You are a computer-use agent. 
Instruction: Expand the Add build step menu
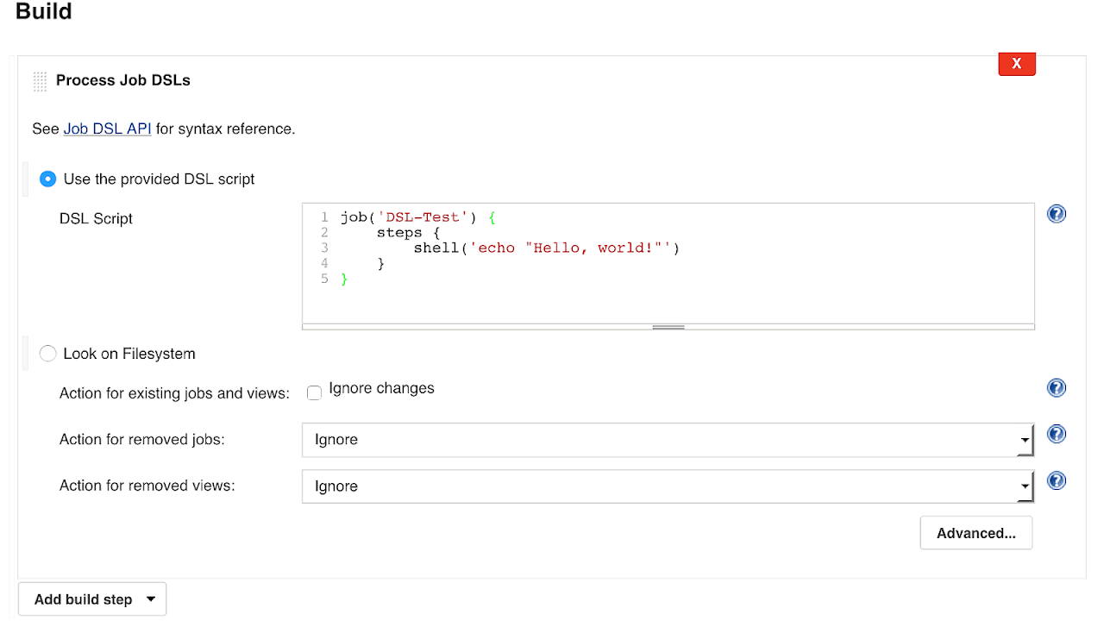pyautogui.click(x=92, y=599)
